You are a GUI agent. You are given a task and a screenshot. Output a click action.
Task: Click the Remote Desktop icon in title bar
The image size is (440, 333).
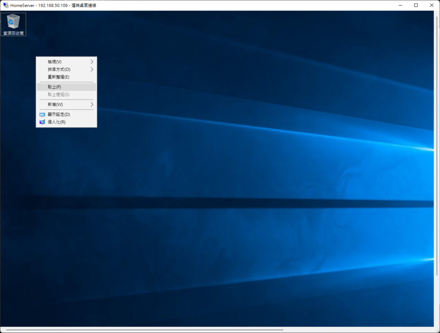pyautogui.click(x=6, y=5)
